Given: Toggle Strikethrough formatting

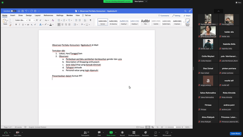Looking at the screenshot, I should click(x=28, y=24).
